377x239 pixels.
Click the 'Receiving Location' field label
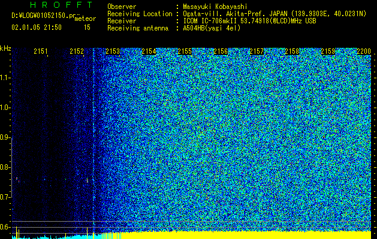pyautogui.click(x=140, y=14)
